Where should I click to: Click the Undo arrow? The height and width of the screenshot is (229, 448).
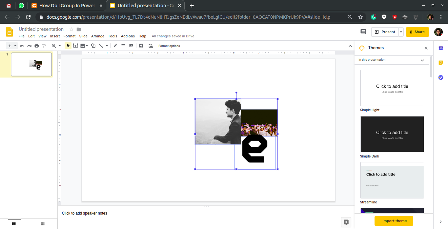click(x=22, y=46)
